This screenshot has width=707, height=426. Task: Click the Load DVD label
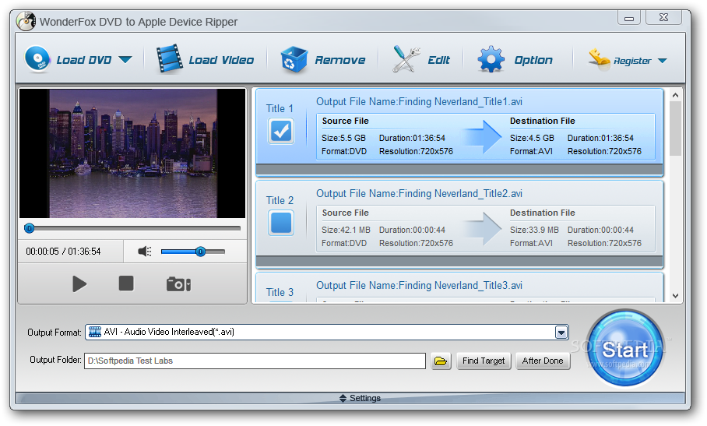click(x=84, y=60)
